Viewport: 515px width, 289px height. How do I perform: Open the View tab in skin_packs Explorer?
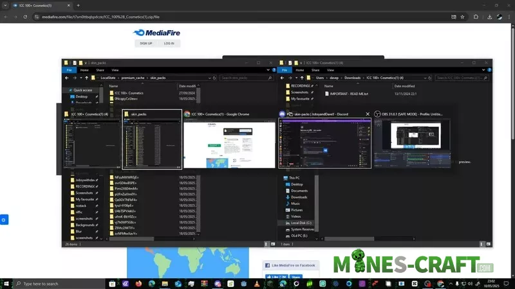click(115, 70)
